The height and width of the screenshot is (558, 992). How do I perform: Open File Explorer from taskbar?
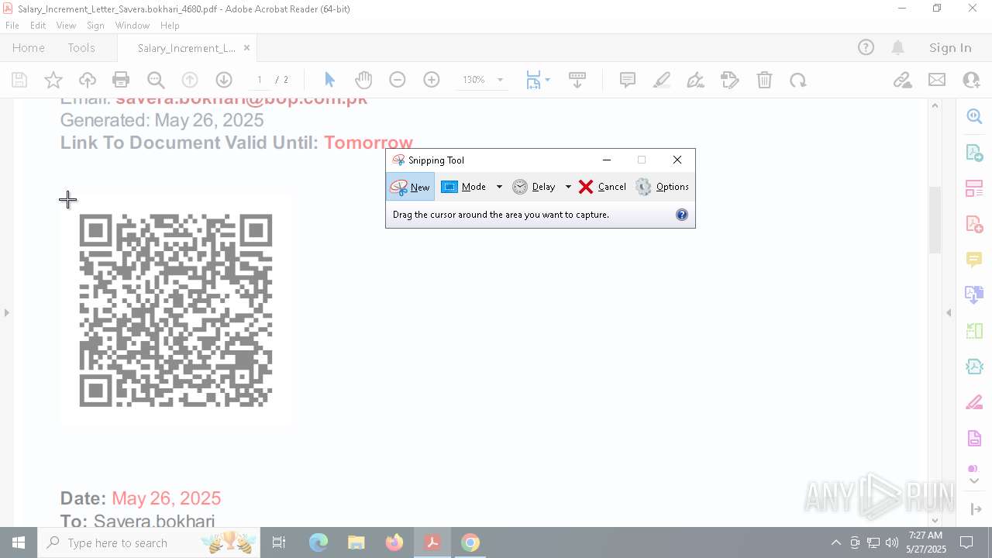tap(356, 542)
